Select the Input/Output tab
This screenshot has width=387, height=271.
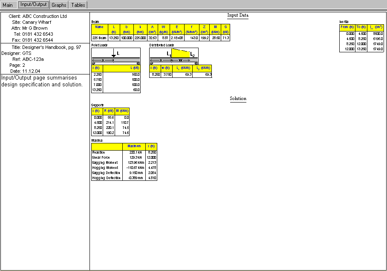pos(34,5)
